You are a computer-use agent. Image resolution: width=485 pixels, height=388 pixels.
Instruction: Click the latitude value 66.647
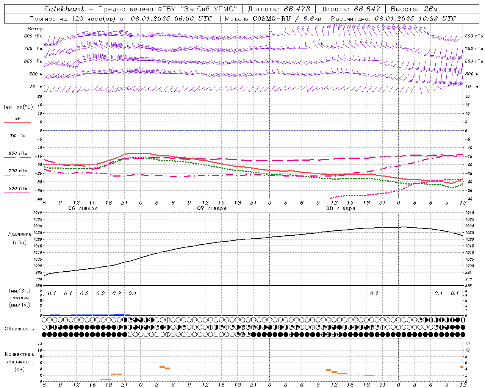point(367,9)
